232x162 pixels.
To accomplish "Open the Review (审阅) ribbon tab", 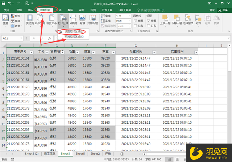I will pos(82,10).
